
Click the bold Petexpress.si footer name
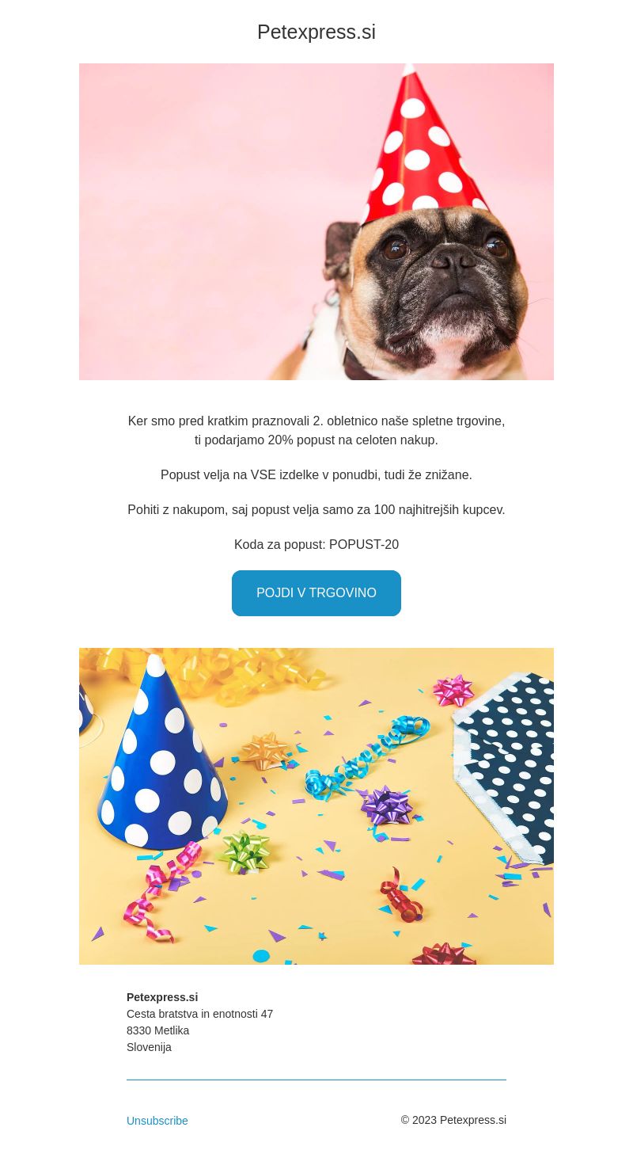point(162,997)
